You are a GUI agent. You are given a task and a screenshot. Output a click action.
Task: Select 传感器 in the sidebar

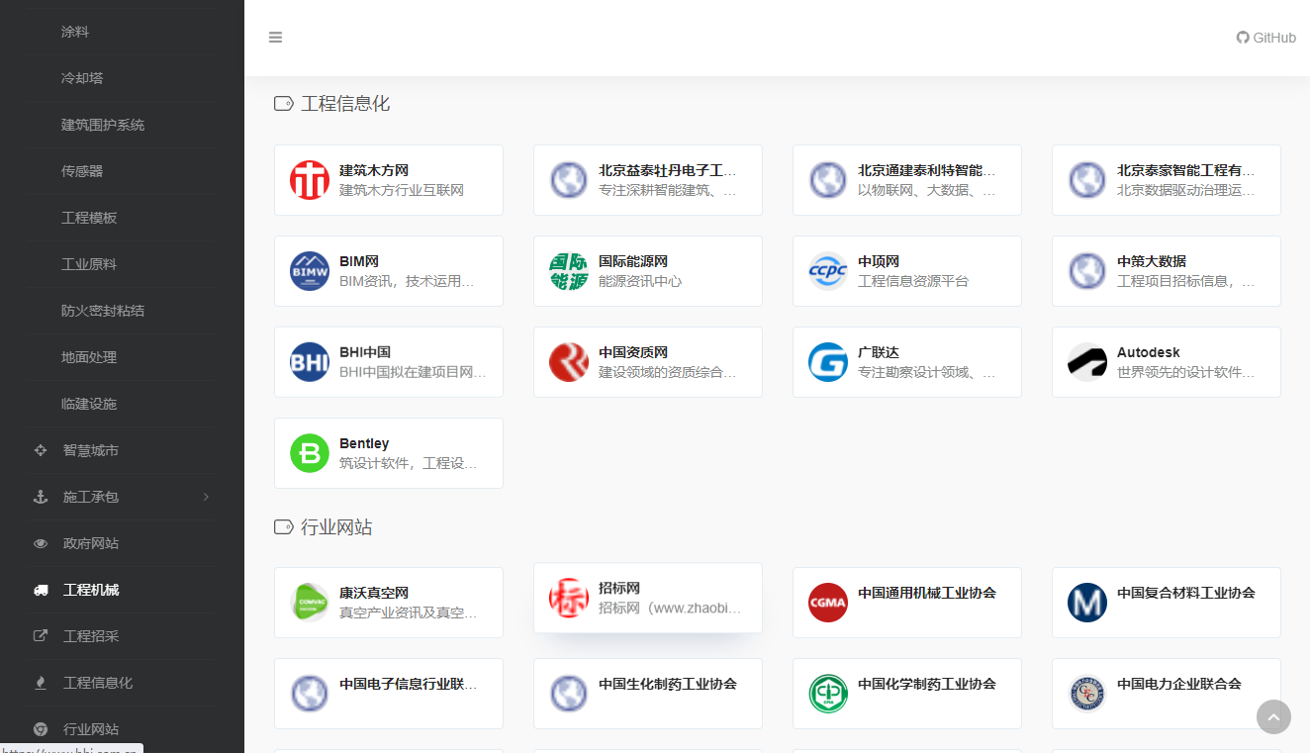click(x=82, y=171)
